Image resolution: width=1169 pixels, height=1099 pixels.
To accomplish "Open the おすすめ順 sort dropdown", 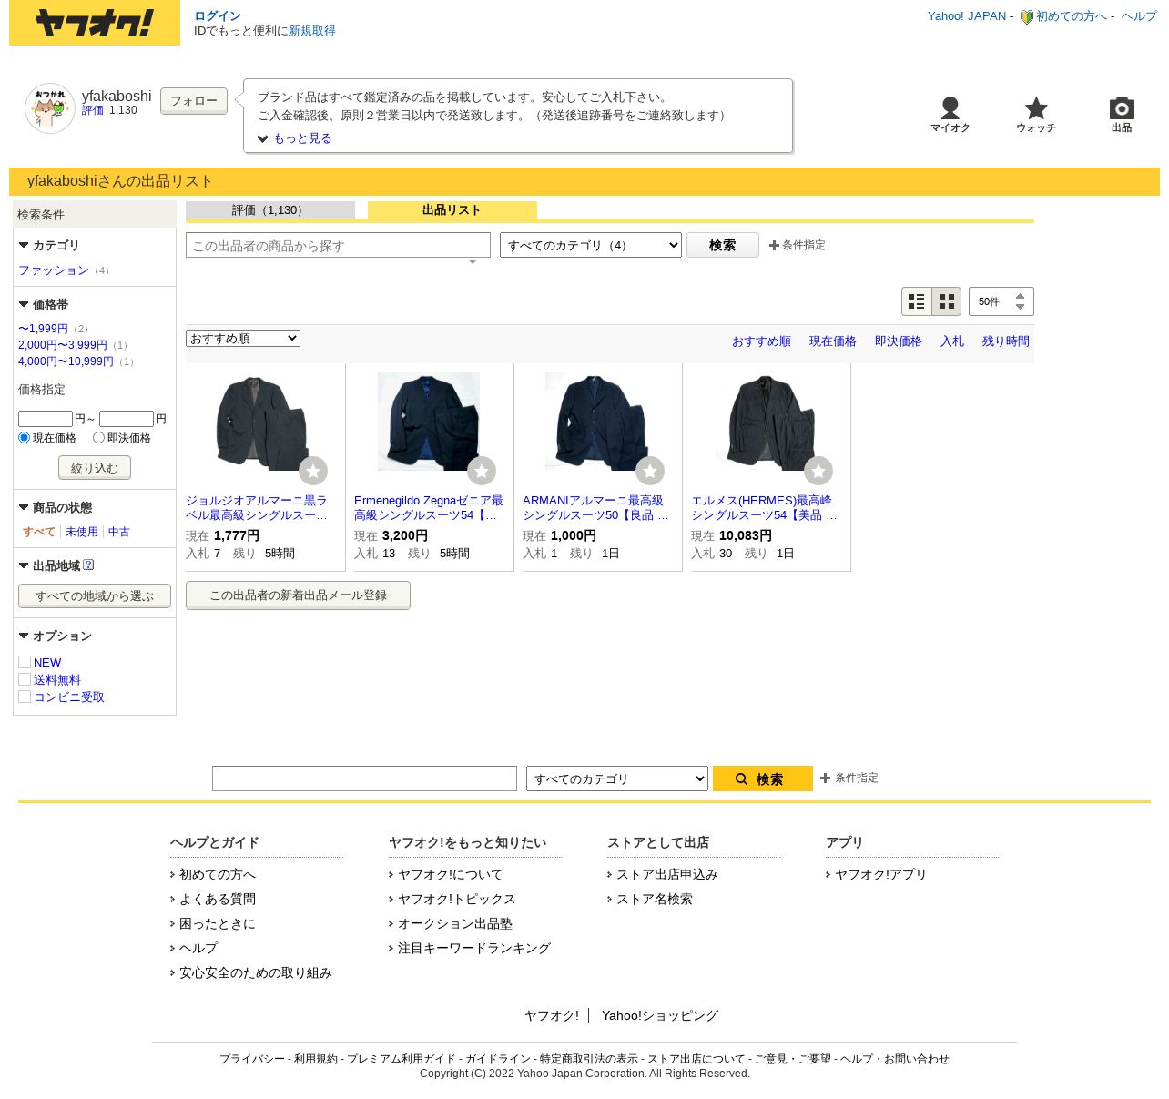I will [x=243, y=338].
